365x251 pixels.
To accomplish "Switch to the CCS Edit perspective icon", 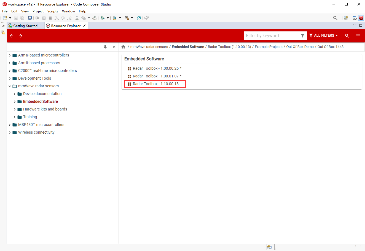I will click(x=355, y=18).
